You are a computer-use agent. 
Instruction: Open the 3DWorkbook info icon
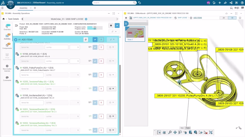point(240,18)
